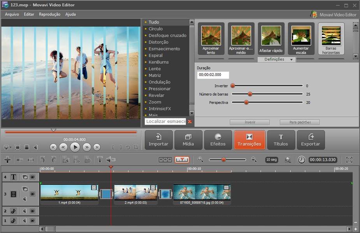Screen dimensions: 360x233
Task: Click the Exportar button
Action: point(311,140)
